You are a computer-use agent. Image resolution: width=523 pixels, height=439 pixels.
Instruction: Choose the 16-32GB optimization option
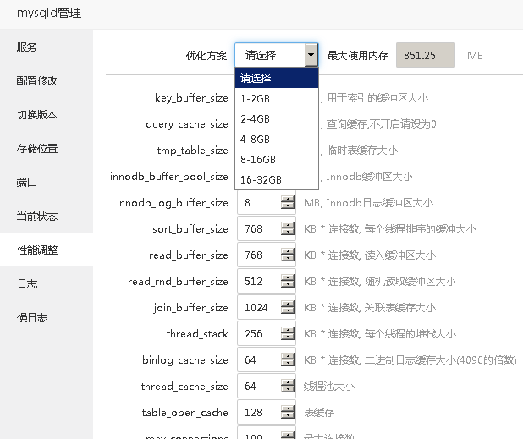pos(277,179)
